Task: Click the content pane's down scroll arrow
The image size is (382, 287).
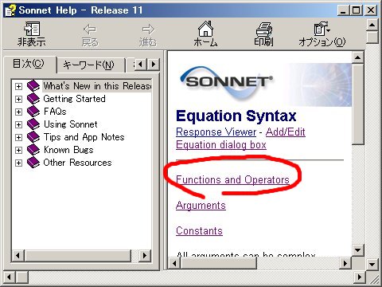Action: tap(358, 250)
